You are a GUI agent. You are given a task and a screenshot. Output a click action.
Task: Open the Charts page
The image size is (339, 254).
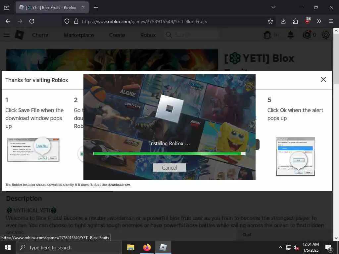40,35
